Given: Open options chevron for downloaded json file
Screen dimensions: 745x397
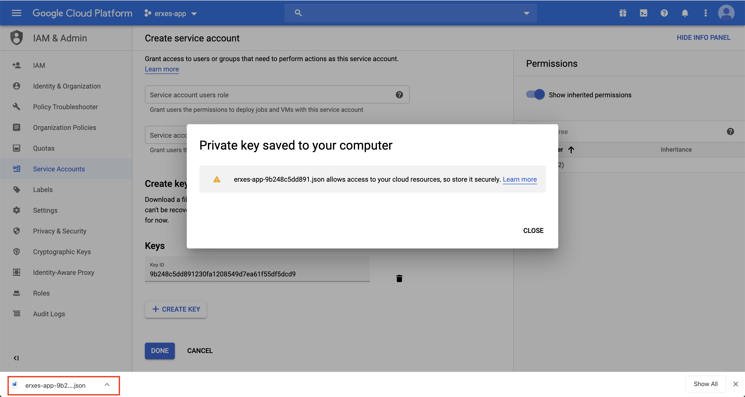Looking at the screenshot, I should click(107, 385).
